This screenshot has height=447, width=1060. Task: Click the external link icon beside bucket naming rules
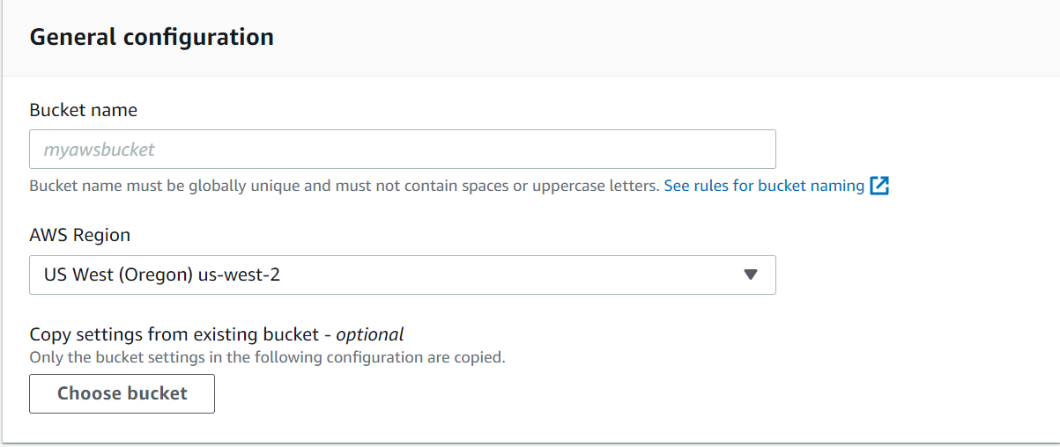879,186
